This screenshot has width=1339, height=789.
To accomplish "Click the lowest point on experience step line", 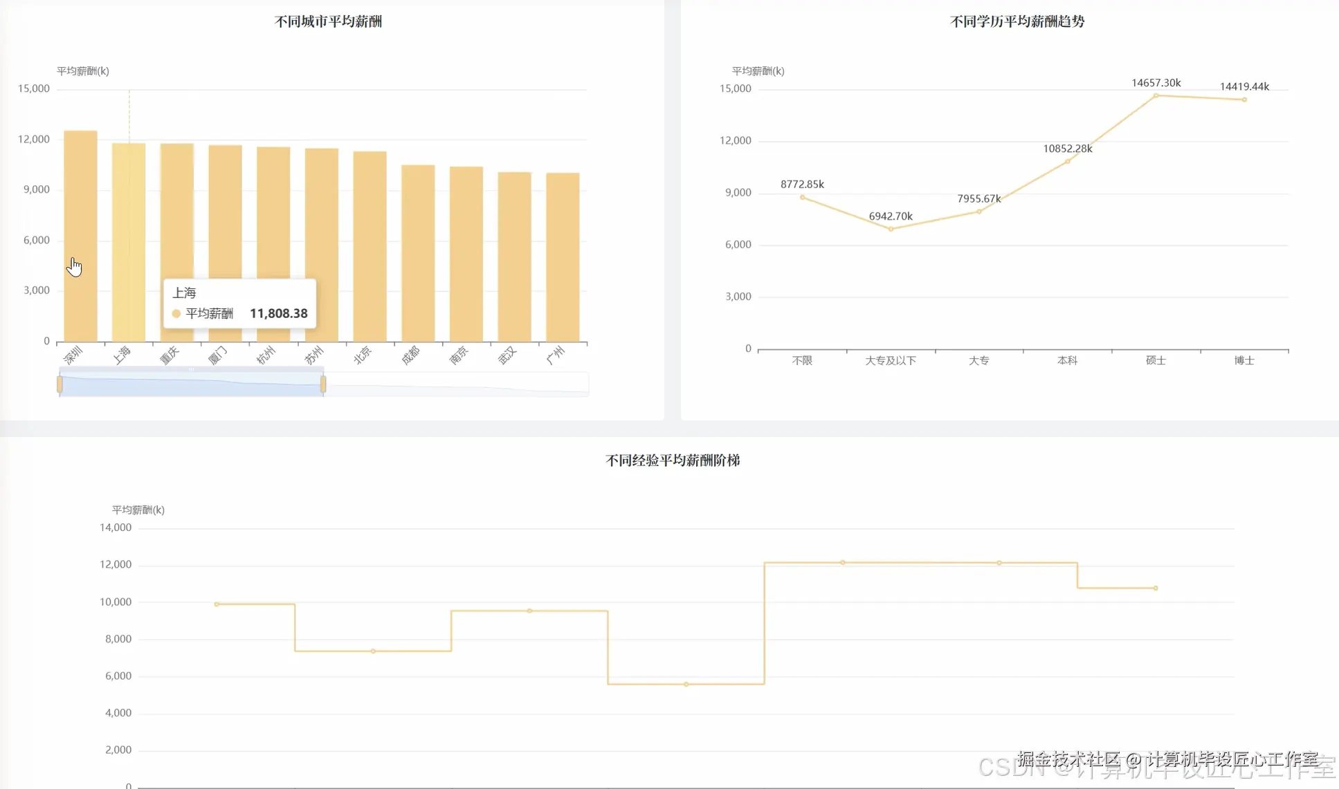I will [686, 684].
